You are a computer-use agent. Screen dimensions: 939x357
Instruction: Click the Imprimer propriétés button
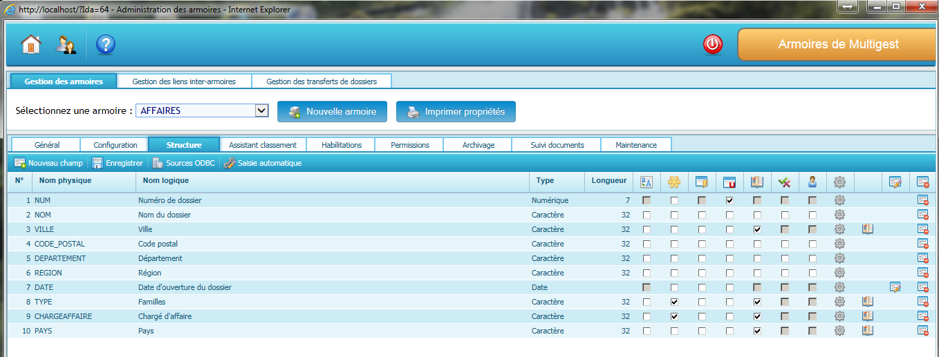[456, 112]
